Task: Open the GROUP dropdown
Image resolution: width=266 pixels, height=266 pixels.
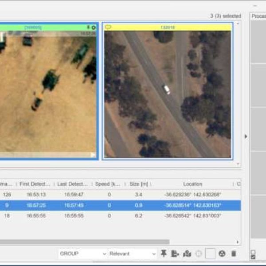Action: point(83,254)
